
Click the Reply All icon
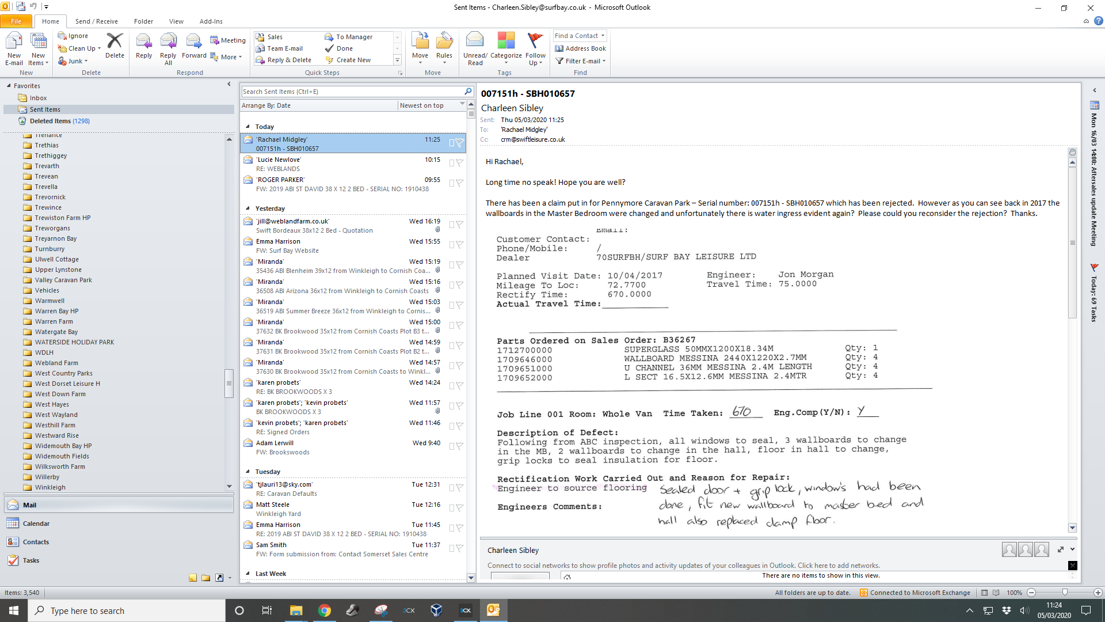pyautogui.click(x=168, y=42)
